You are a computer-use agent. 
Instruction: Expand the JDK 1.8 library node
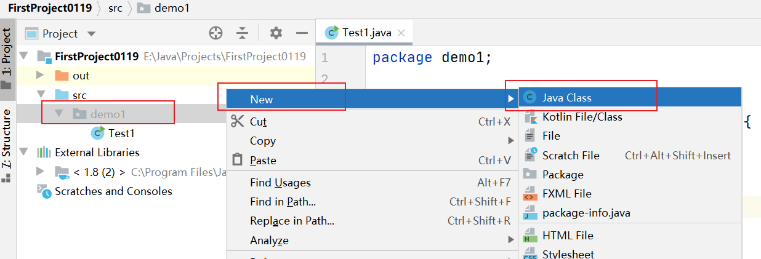(x=40, y=172)
